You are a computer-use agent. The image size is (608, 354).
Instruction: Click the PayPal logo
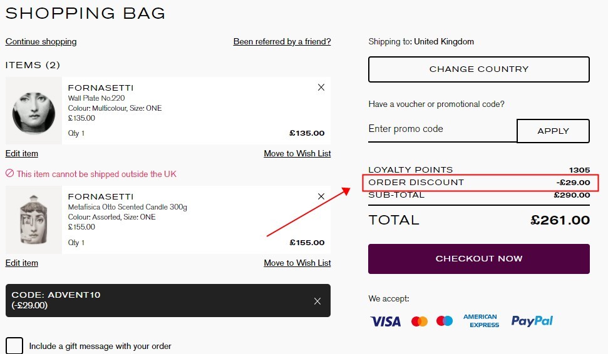532,321
